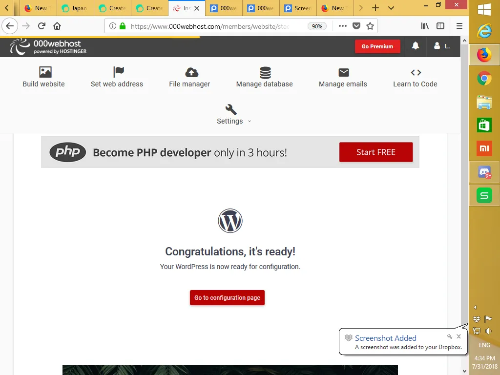Open Windows Start menu

(x=484, y=9)
